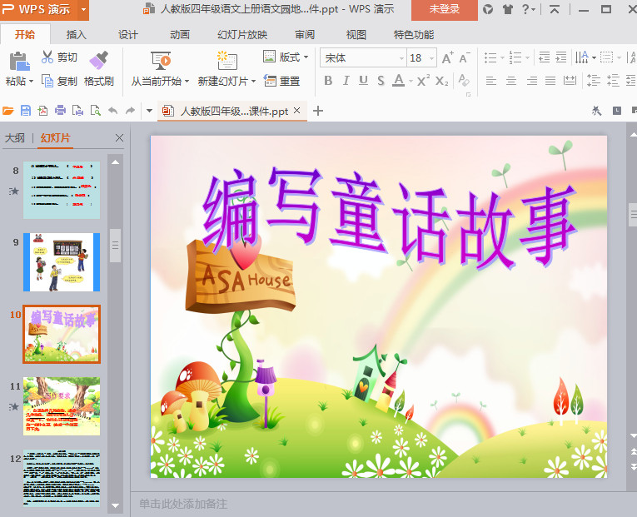Click the 未登录 login button
Screen dimensions: 637x517
(445, 10)
